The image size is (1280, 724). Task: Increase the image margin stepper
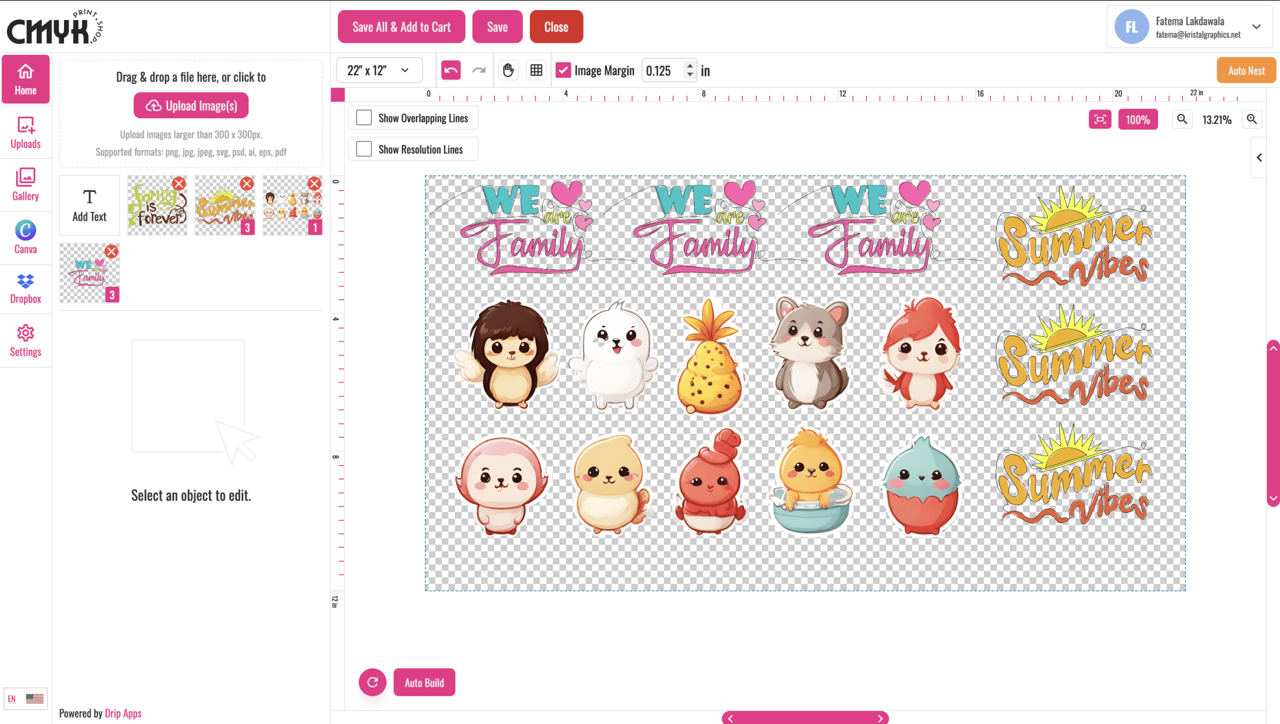690,66
